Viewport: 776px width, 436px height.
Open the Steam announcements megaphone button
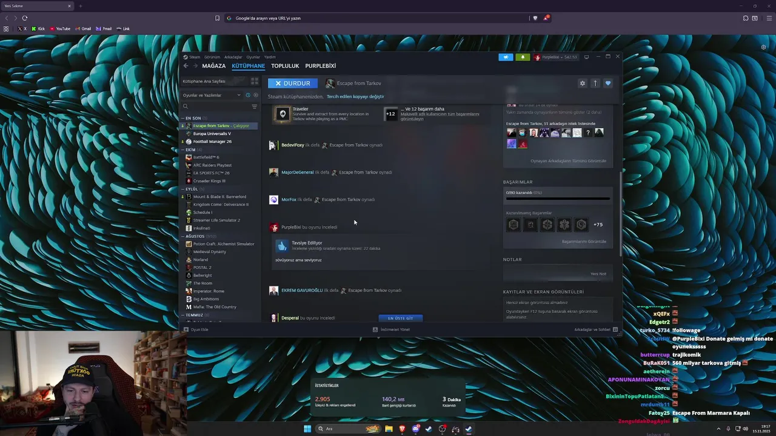click(x=506, y=57)
